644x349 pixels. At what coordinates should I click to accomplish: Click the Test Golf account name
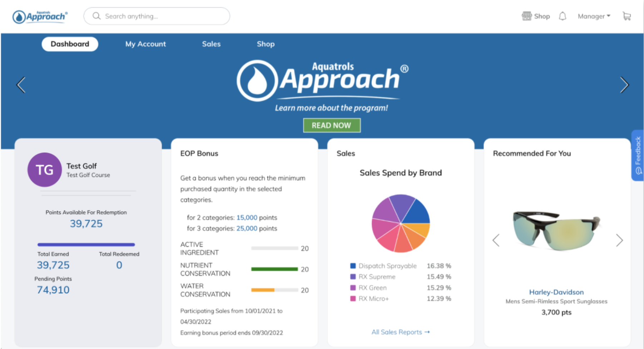pyautogui.click(x=81, y=166)
